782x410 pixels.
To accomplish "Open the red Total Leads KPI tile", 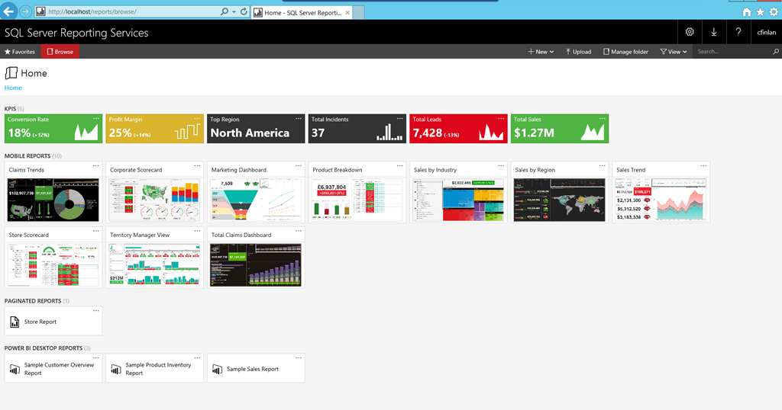I will point(456,130).
